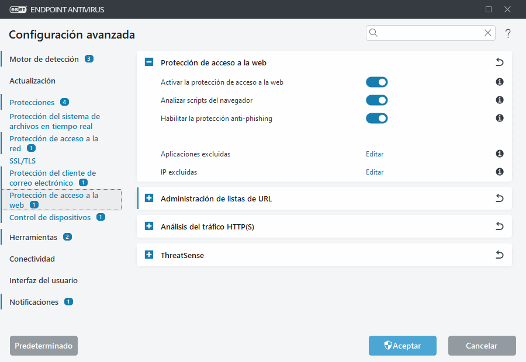Open Motor de detección category

click(44, 60)
